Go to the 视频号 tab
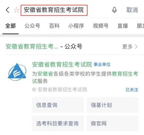Viewport: 144px width, 135px height. click(x=101, y=26)
